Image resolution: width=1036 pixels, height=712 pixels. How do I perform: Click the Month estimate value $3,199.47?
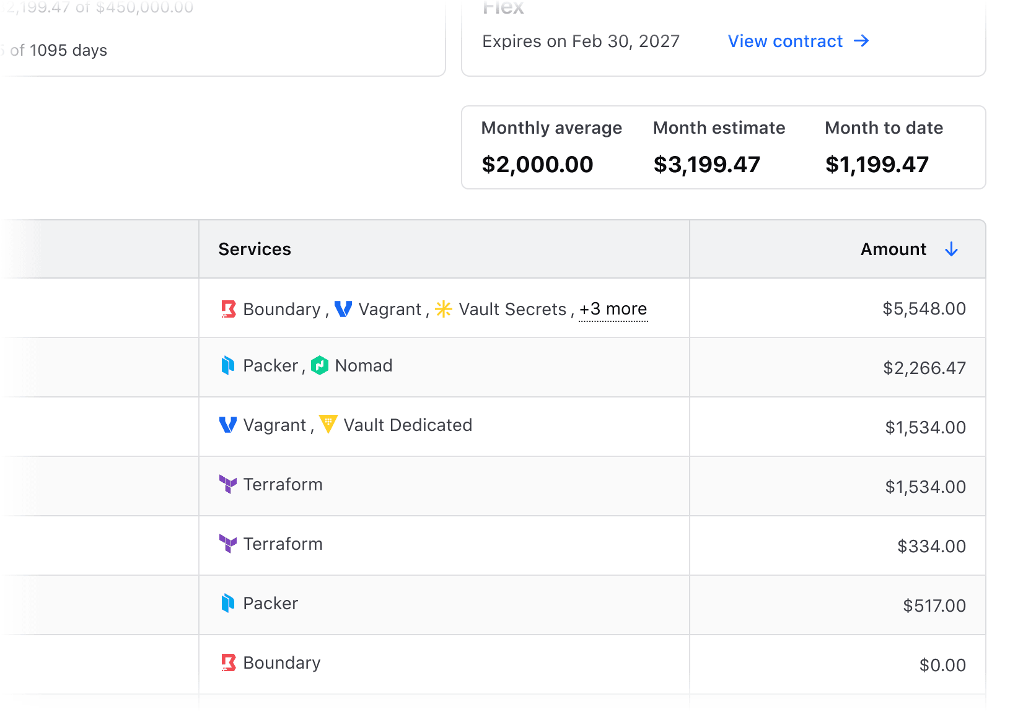(x=706, y=165)
